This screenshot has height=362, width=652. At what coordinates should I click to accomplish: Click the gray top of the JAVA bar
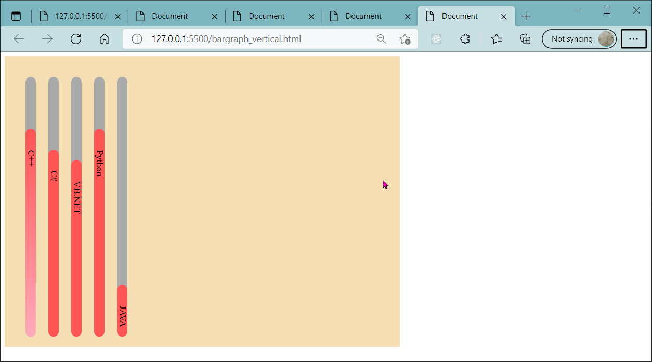point(122,181)
